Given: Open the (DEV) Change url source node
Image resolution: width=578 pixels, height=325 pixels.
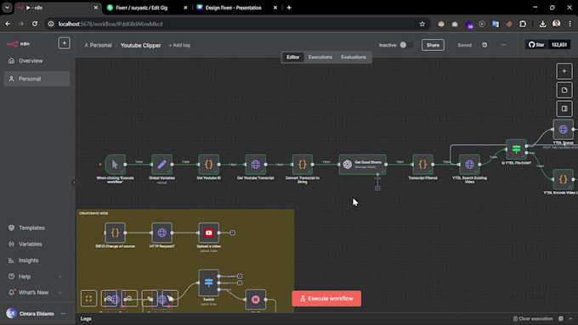Looking at the screenshot, I should click(x=115, y=233).
